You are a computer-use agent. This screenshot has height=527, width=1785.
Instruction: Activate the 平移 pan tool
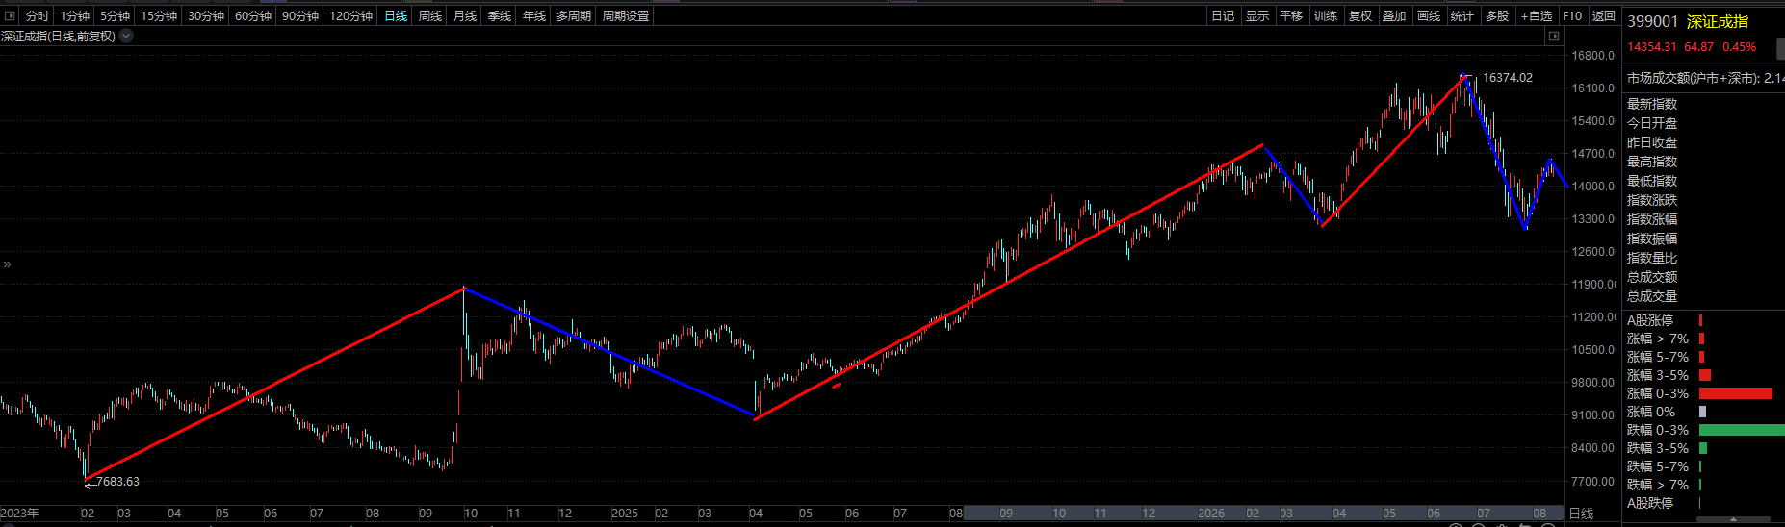click(x=1291, y=16)
